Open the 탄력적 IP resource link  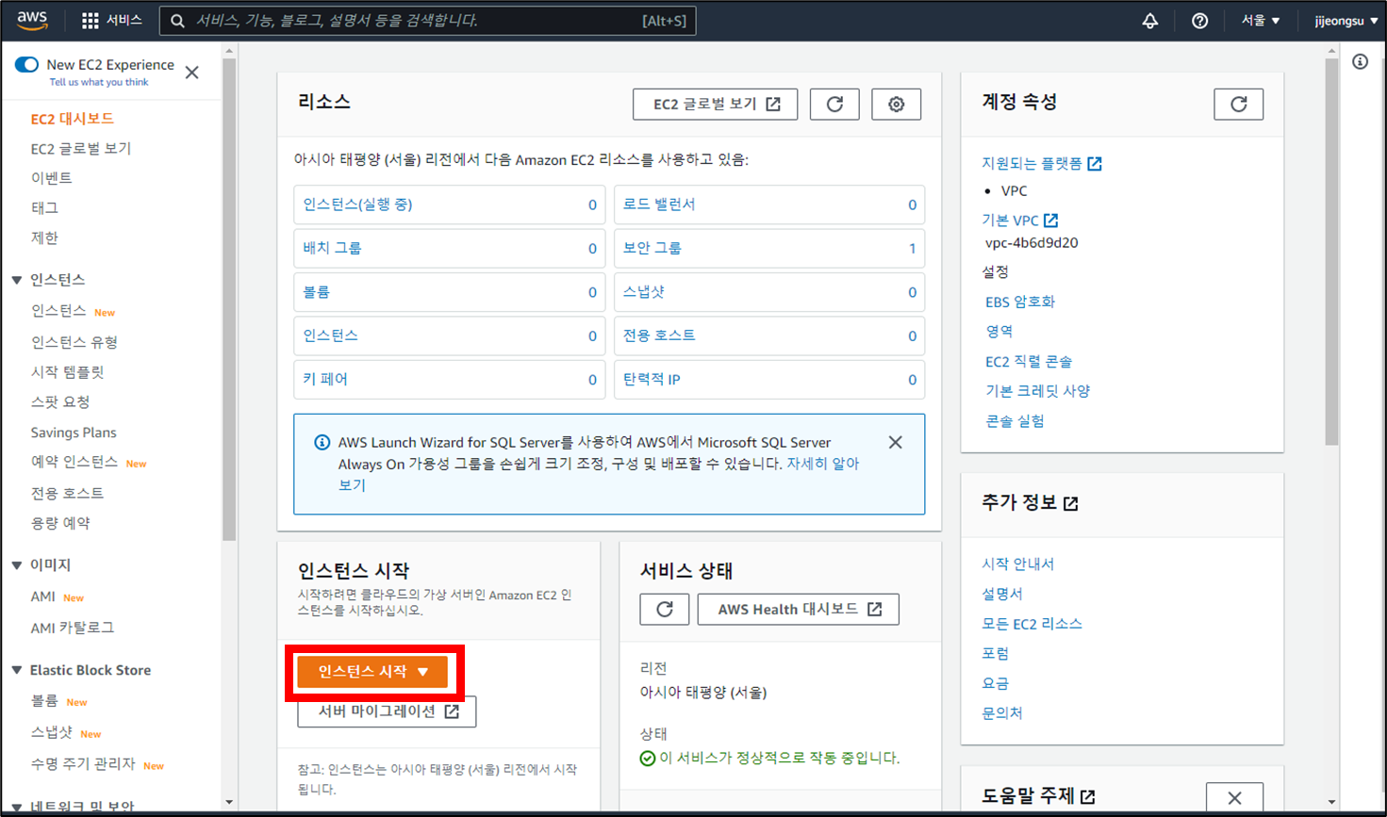(652, 380)
